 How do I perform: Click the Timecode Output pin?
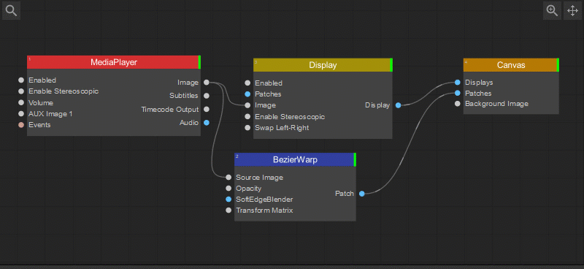click(x=207, y=110)
